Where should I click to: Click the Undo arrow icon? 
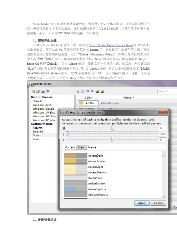tap(87, 91)
